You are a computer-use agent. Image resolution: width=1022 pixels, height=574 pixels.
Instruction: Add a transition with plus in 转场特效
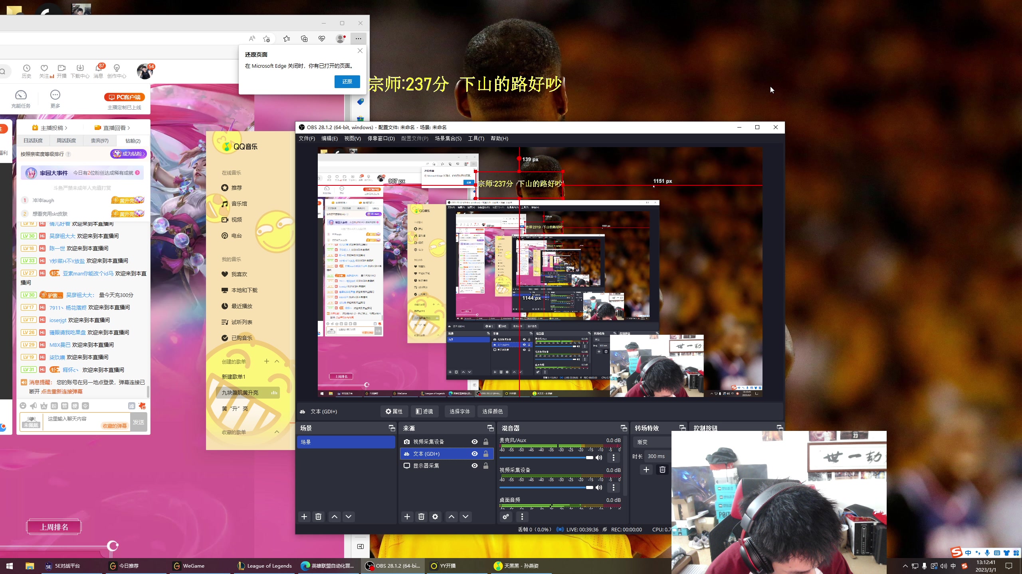click(x=646, y=470)
